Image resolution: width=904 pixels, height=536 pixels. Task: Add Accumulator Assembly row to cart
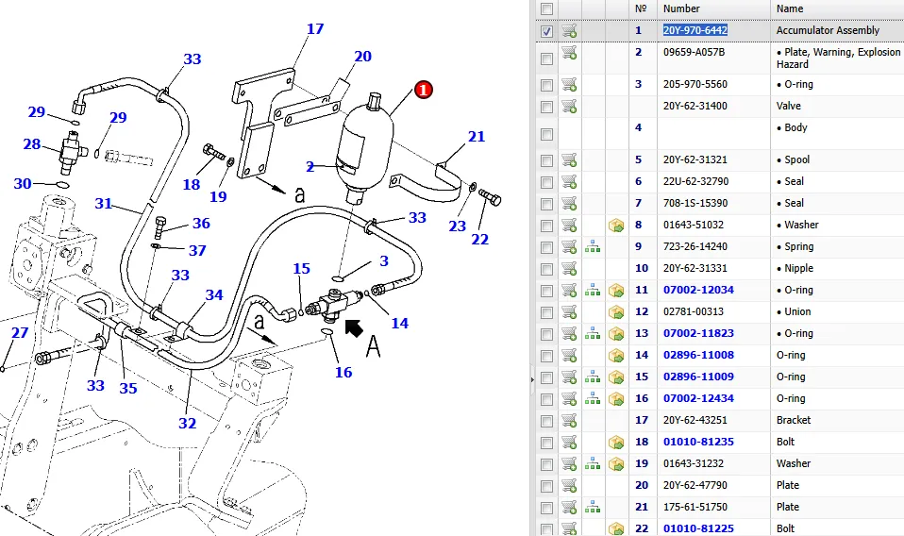(569, 31)
